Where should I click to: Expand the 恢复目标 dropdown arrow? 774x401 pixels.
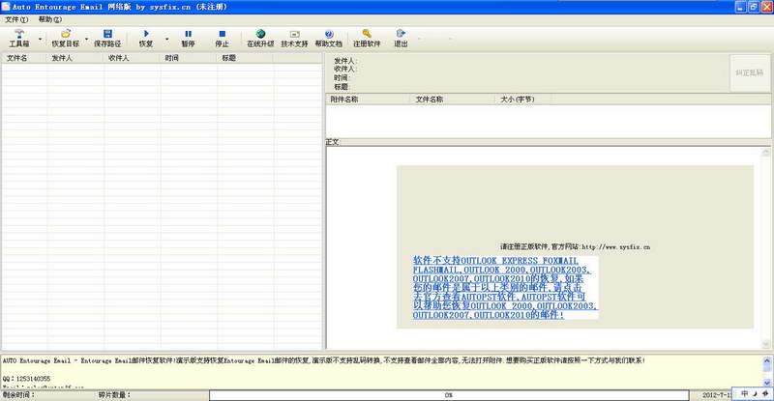[x=86, y=39]
